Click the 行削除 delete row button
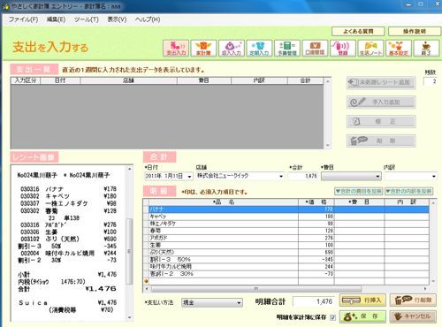 point(413,300)
